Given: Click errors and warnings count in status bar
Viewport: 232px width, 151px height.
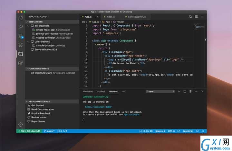Looking at the screenshot, I should (x=62, y=131).
